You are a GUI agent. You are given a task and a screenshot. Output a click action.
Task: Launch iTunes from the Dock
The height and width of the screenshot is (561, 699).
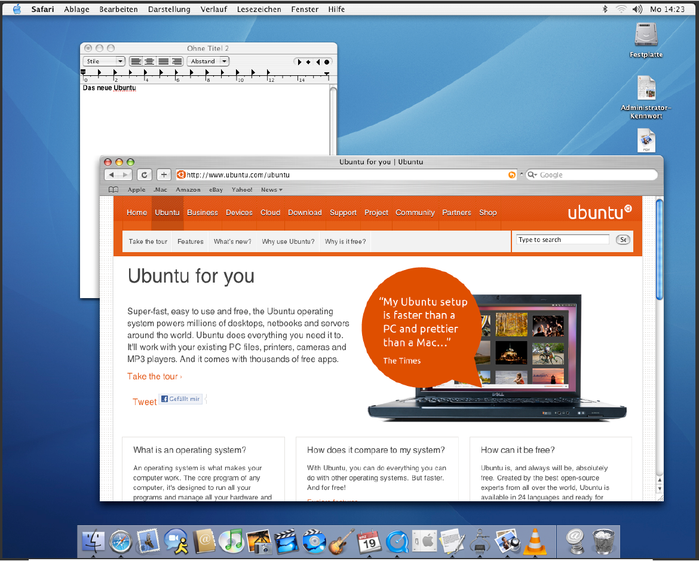(x=231, y=541)
